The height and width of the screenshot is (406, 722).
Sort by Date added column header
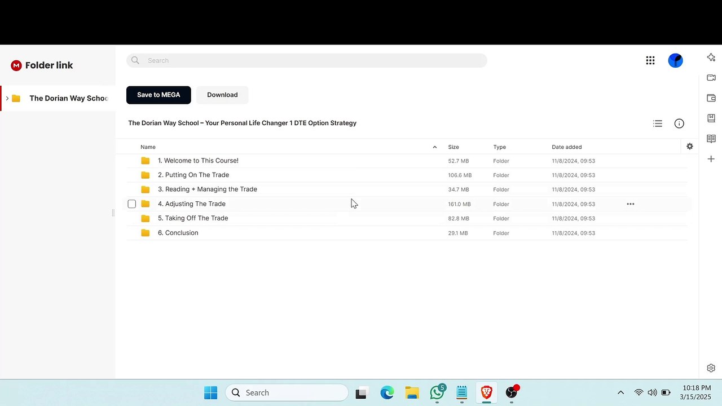coord(566,147)
